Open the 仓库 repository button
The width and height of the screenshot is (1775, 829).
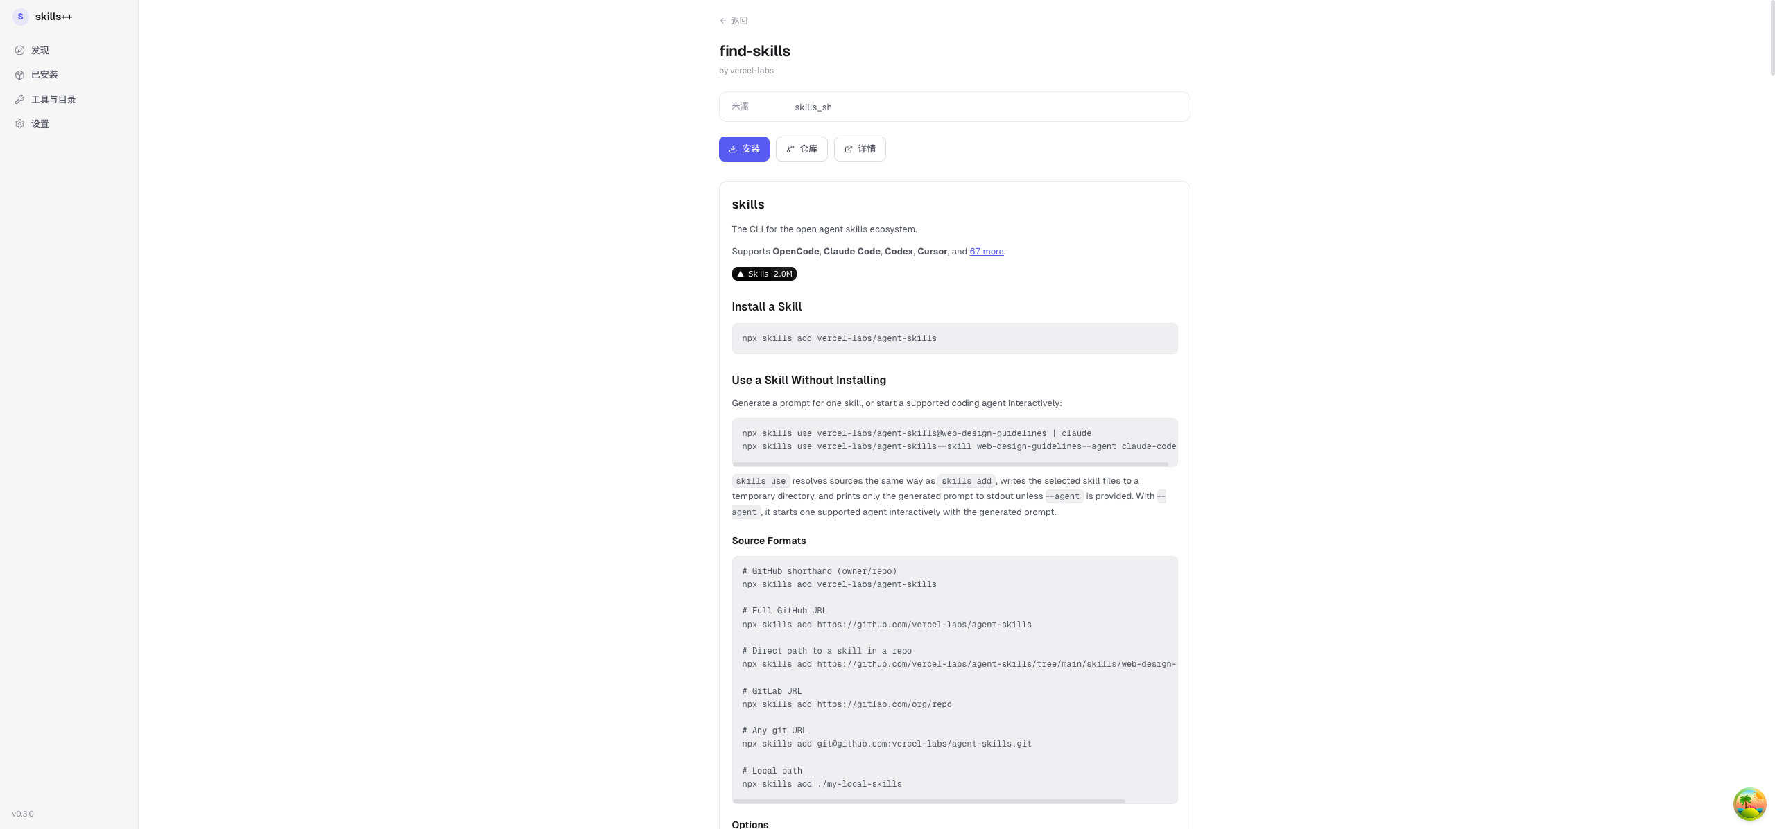pyautogui.click(x=802, y=149)
